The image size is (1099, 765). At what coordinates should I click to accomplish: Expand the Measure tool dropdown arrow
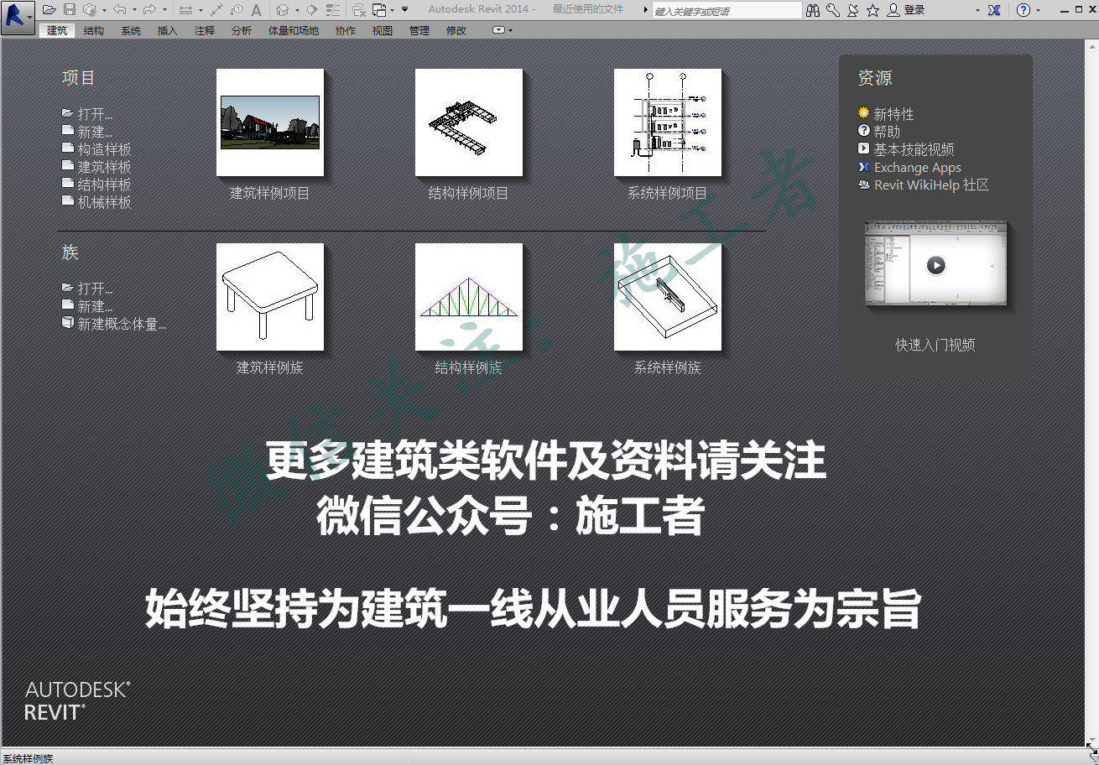201,10
